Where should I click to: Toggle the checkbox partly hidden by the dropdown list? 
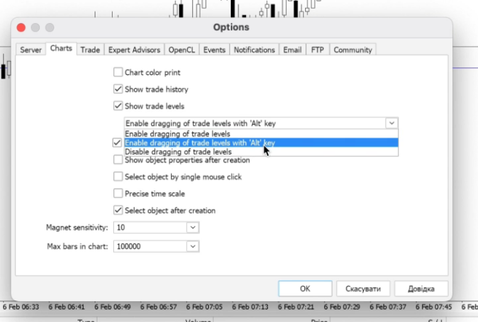click(x=117, y=142)
